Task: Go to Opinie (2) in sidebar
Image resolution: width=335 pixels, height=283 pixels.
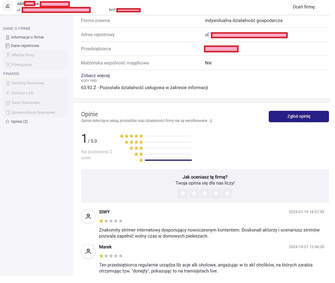Action: pyautogui.click(x=19, y=122)
